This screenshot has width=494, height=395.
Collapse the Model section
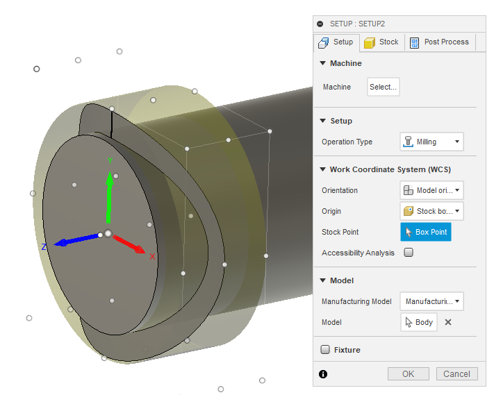click(322, 280)
